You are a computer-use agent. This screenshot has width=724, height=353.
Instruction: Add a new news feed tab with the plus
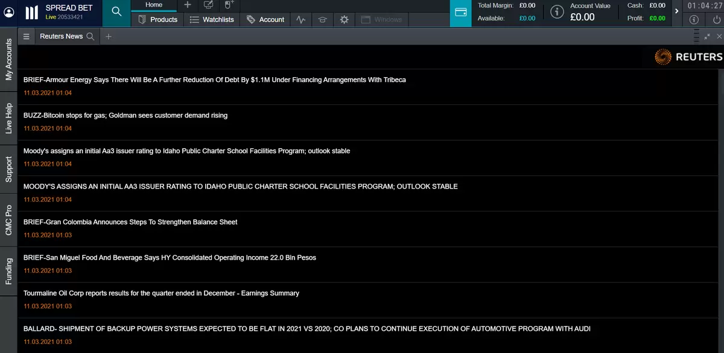108,36
